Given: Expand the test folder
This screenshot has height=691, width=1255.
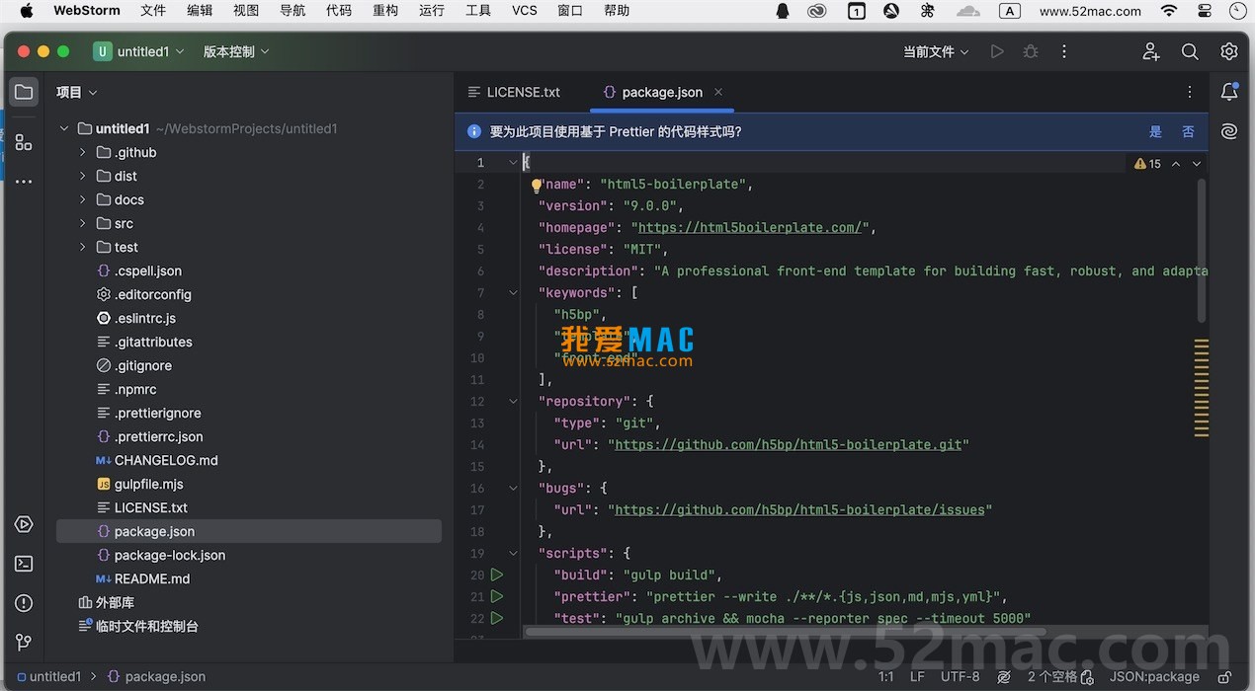Looking at the screenshot, I should [x=83, y=247].
